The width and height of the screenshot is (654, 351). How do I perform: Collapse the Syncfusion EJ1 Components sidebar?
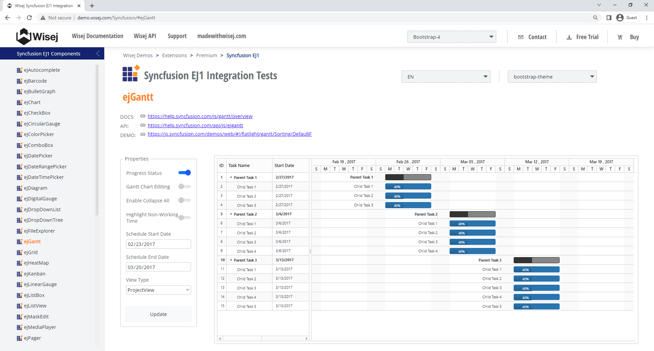coord(98,54)
